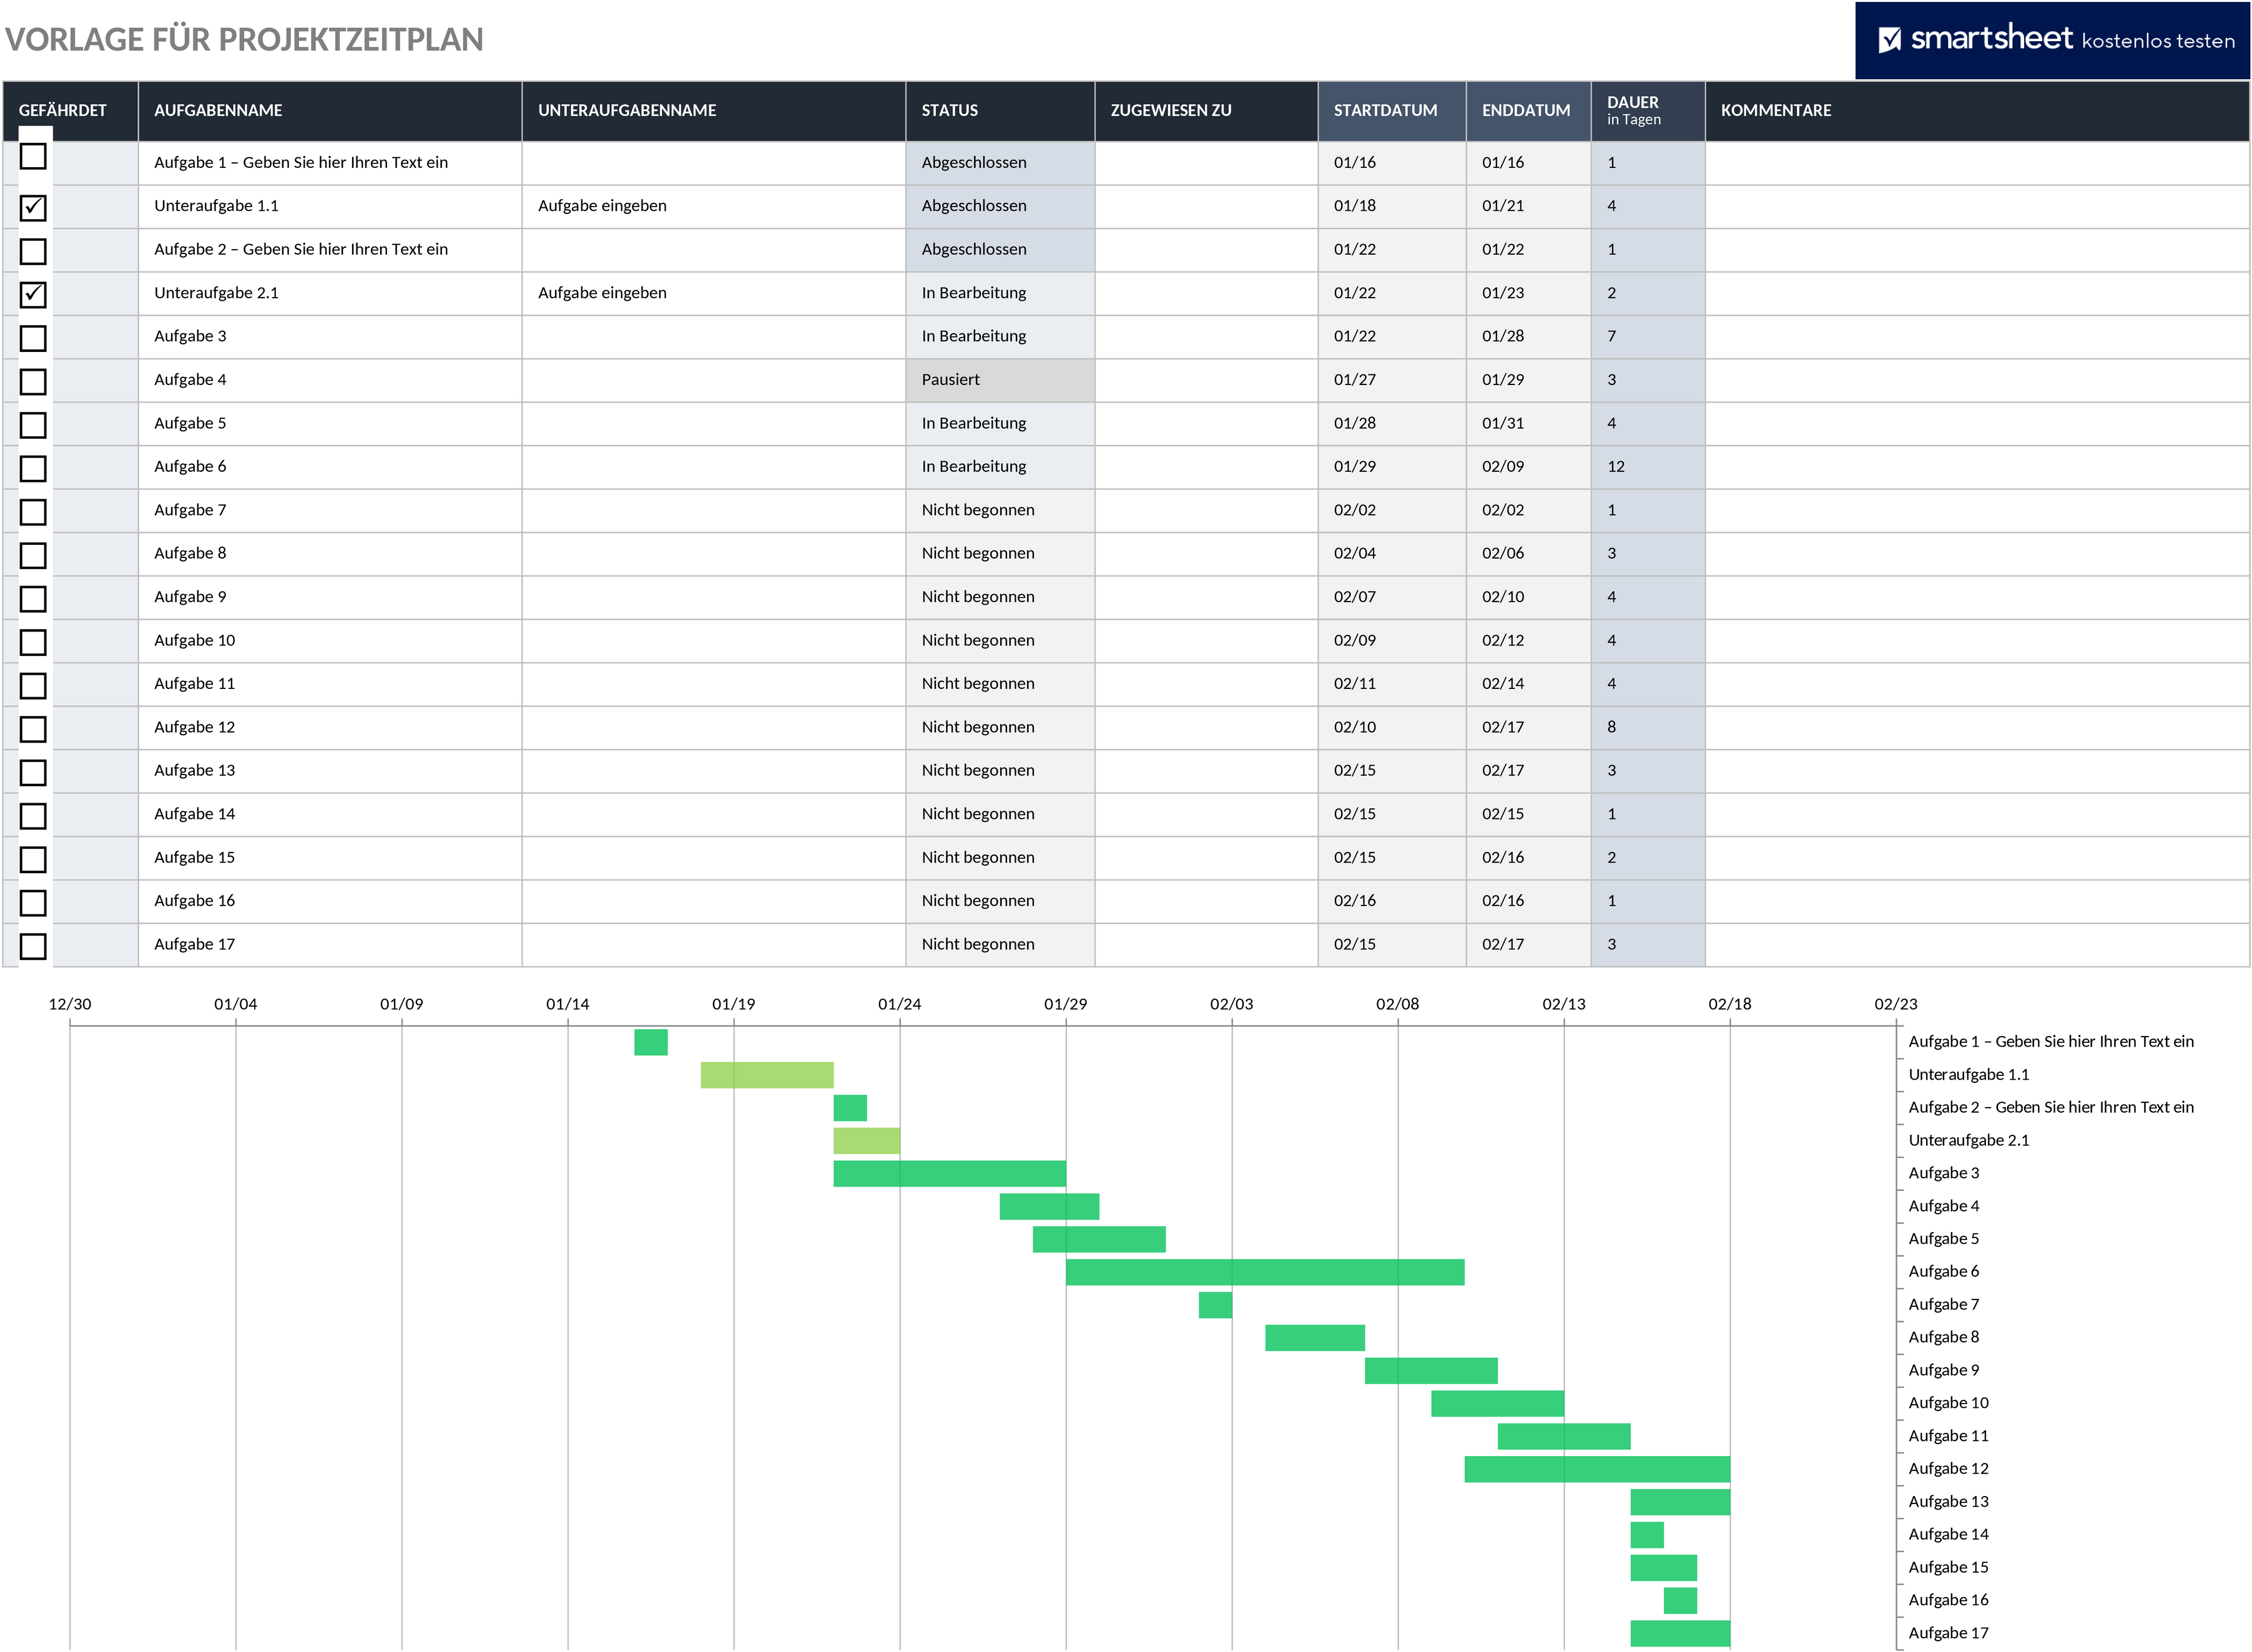Click the 'Pausiert' status cell of Aufgabe 4

[1000, 380]
